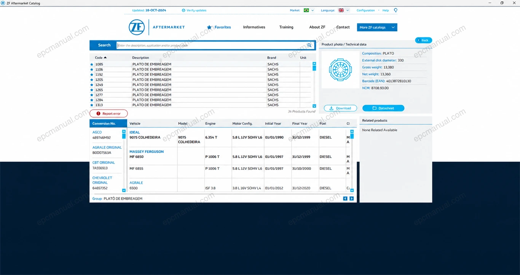Toggle favorite star for code 1106
This screenshot has width=520, height=275.
(x=92, y=70)
